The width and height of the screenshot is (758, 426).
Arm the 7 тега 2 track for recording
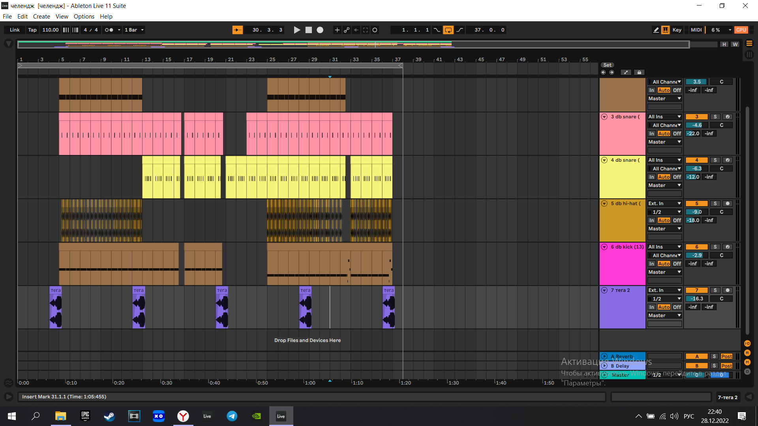point(728,290)
